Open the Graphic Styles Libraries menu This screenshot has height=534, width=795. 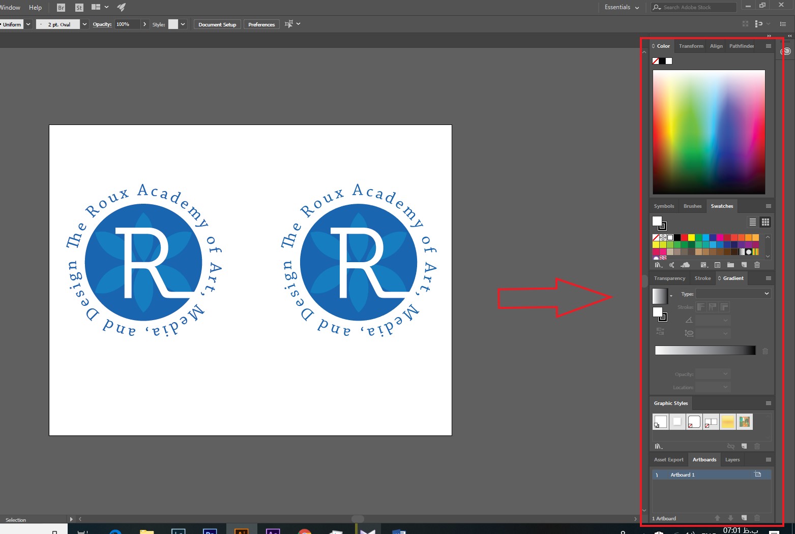coord(658,446)
